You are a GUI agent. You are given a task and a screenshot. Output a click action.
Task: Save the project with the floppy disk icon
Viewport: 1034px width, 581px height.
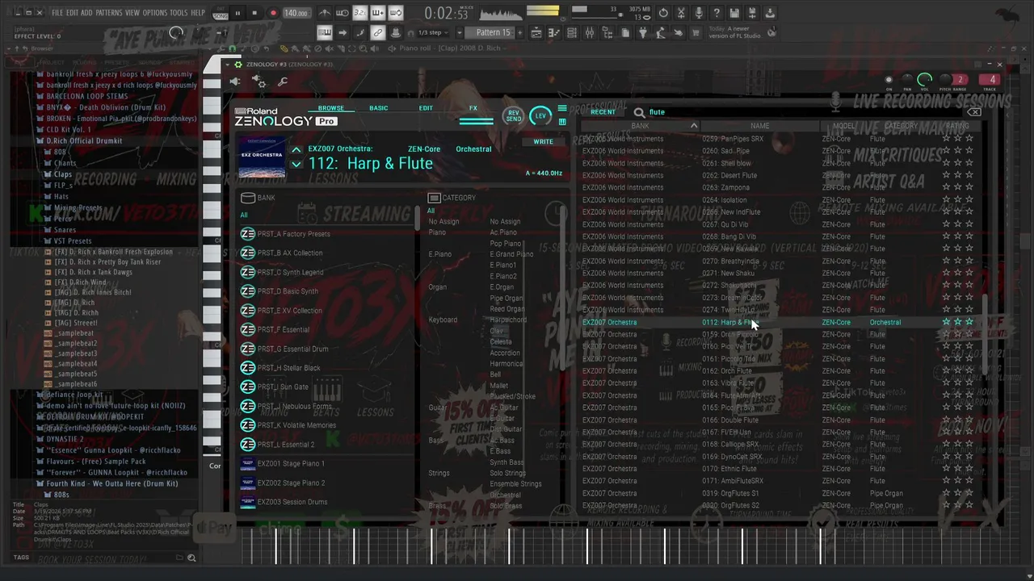click(734, 13)
